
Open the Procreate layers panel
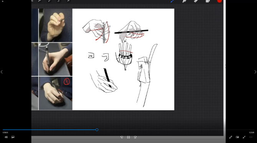click(x=208, y=1)
